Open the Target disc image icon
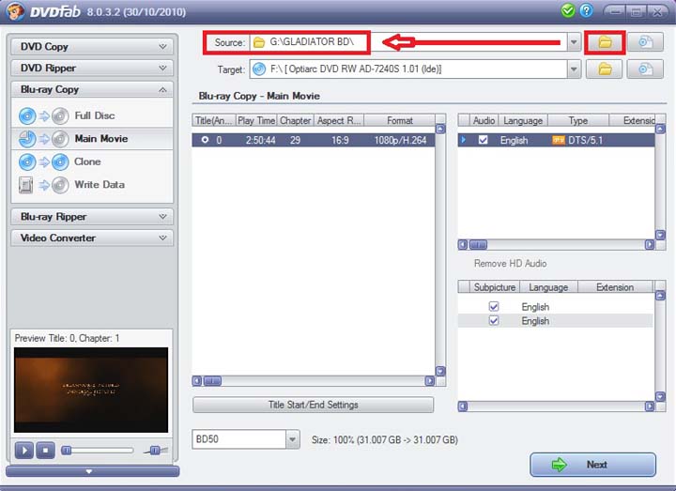 point(645,69)
